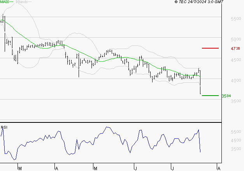Click the 5500 price axis label
The width and height of the screenshot is (244, 171).
[x=236, y=19]
